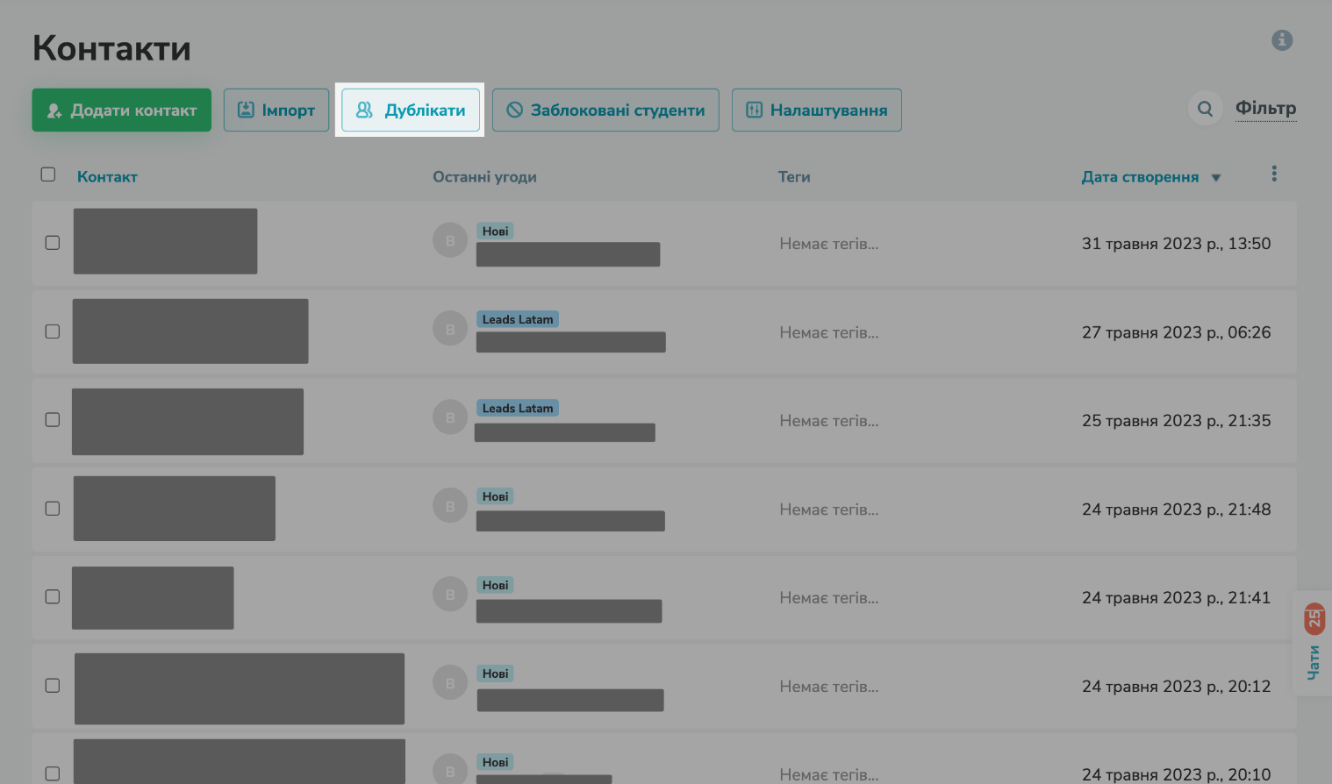Click the avatar in the first row

click(x=450, y=240)
